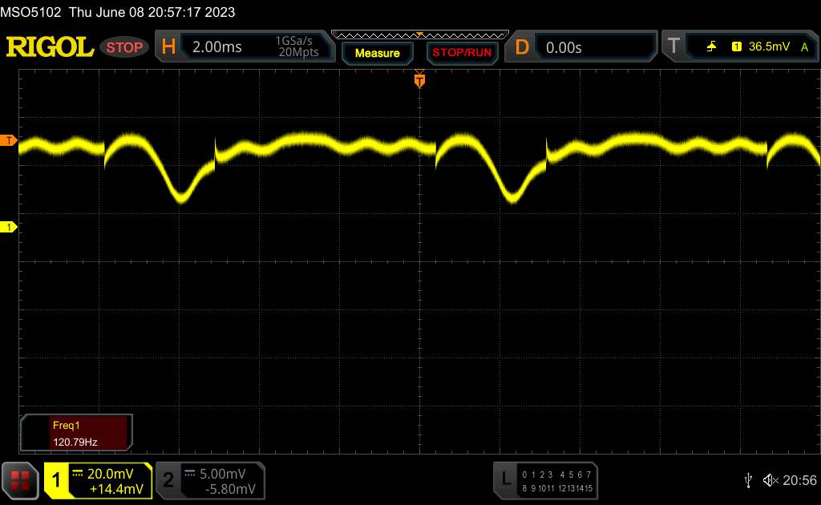Viewport: 821px width, 505px height.
Task: Click the USB connection status icon
Action: pos(748,480)
